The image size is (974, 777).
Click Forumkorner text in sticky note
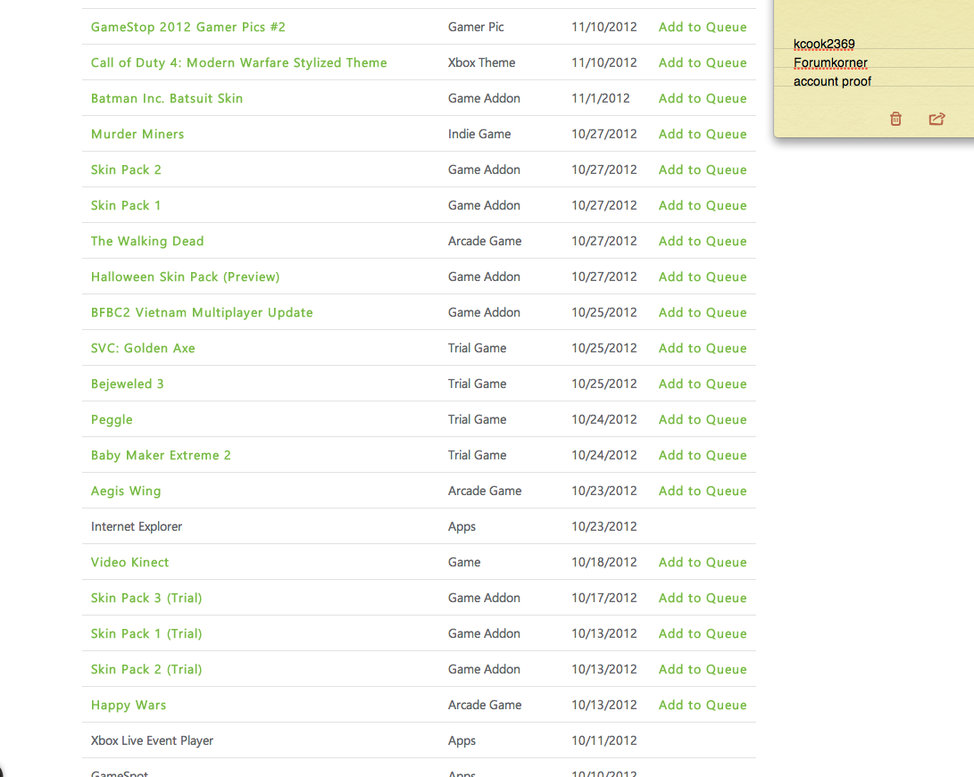pos(830,62)
